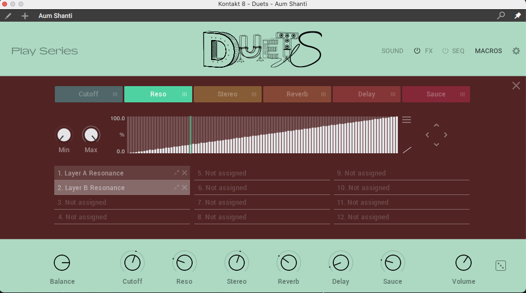This screenshot has height=293, width=526.
Task: Adjust the Min knob
Action: coord(64,135)
